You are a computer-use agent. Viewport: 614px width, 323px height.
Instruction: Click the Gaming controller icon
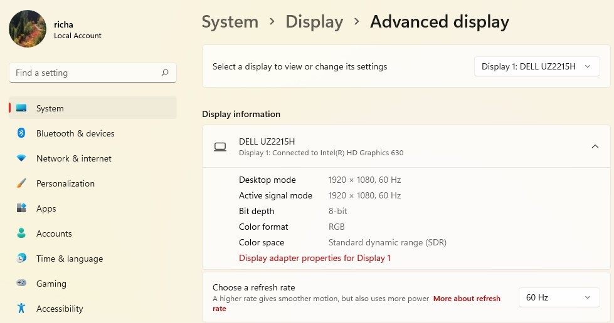click(21, 283)
